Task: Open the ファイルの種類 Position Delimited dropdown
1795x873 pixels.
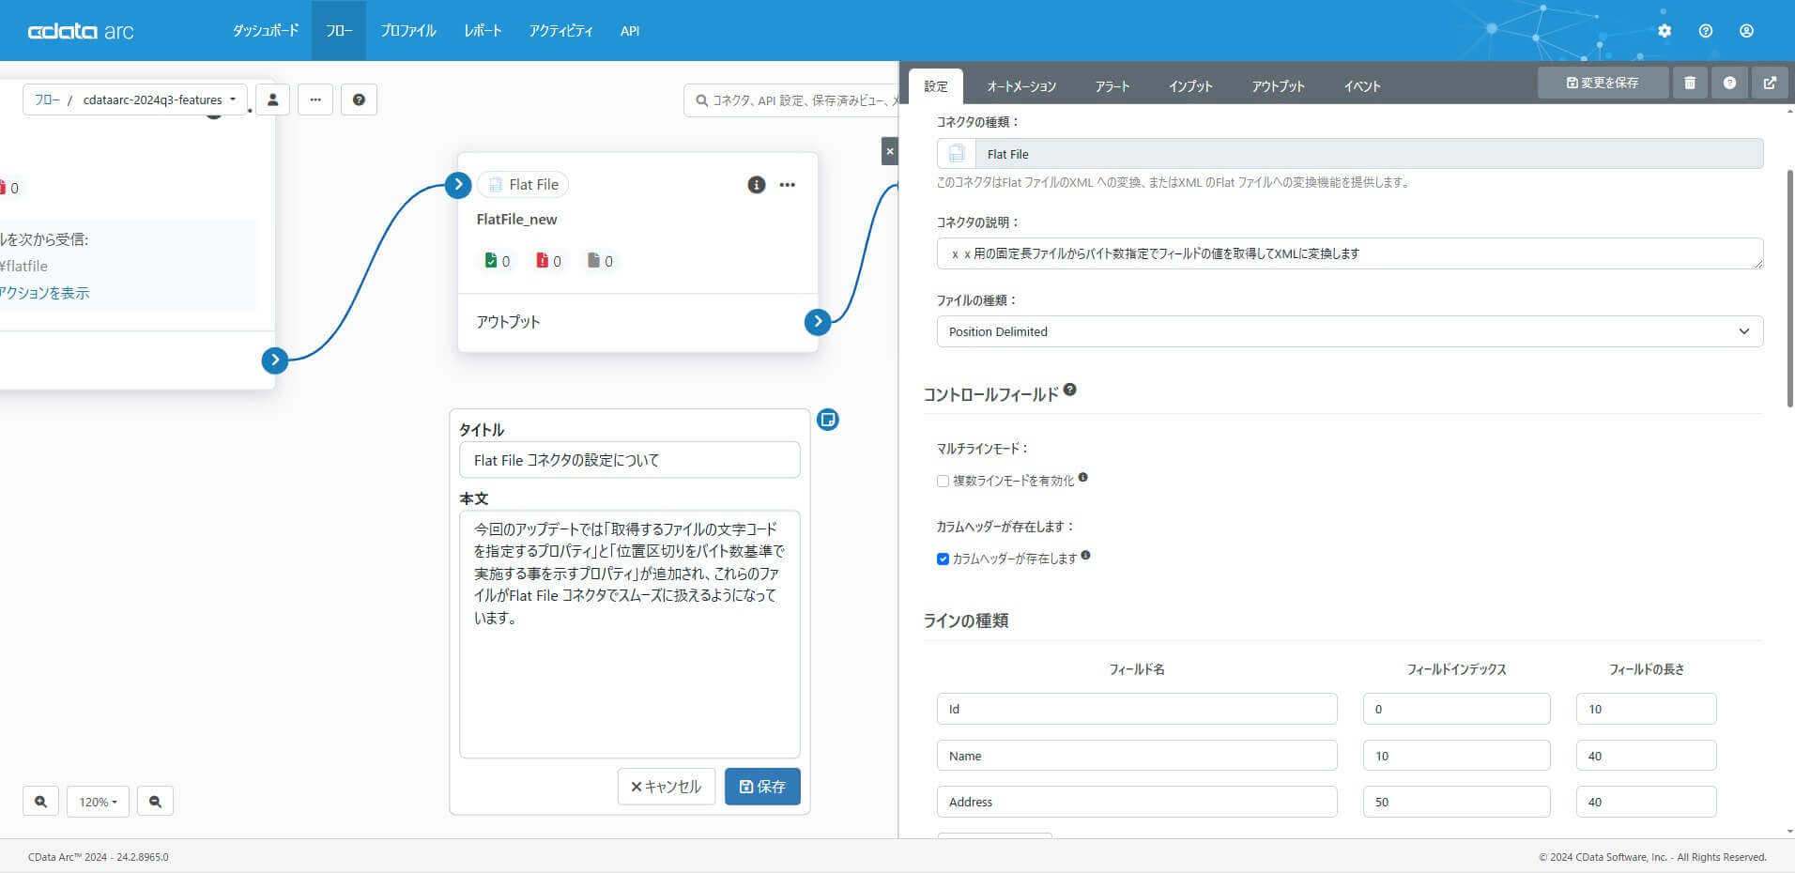Action: pyautogui.click(x=1349, y=331)
